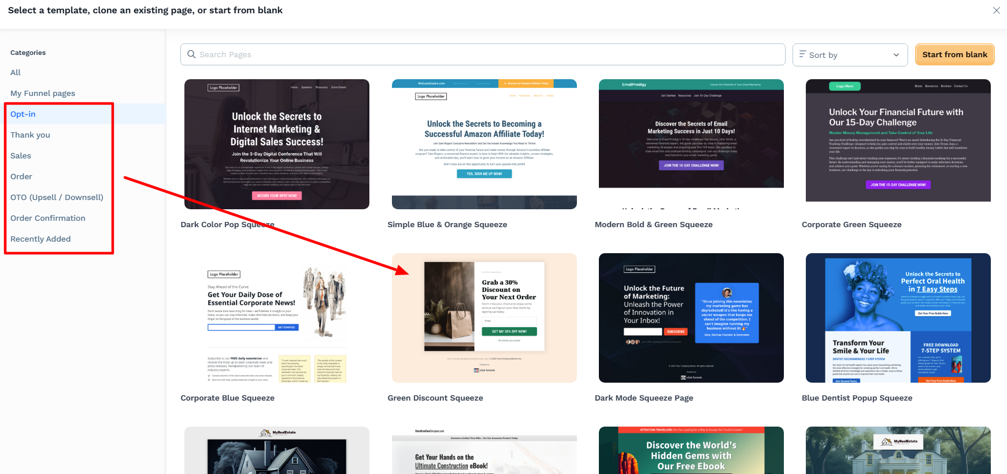Open My Funnel pages category
This screenshot has height=474, width=1007.
click(x=43, y=93)
